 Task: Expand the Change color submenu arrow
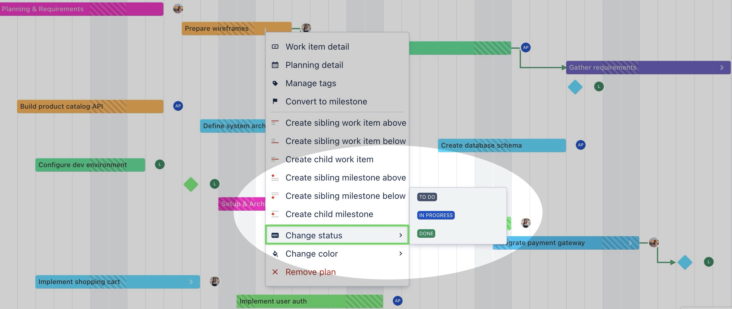click(400, 254)
